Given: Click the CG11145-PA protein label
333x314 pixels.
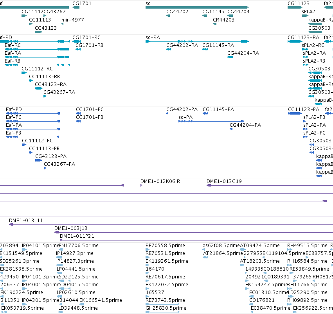Looking at the screenshot, I should click(218, 109).
